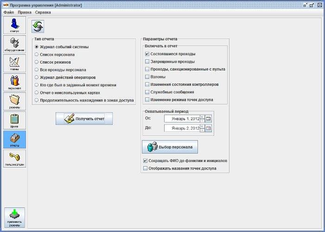
Task: Enable the Запрещенные проходы checkbox
Action: [147, 62]
